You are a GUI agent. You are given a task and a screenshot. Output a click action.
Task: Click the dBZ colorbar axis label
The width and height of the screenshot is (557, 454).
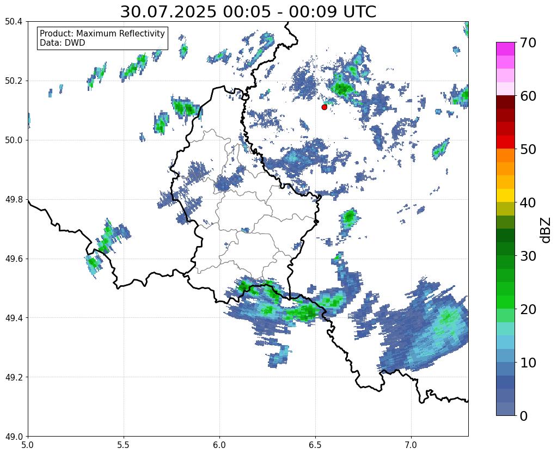tap(546, 230)
